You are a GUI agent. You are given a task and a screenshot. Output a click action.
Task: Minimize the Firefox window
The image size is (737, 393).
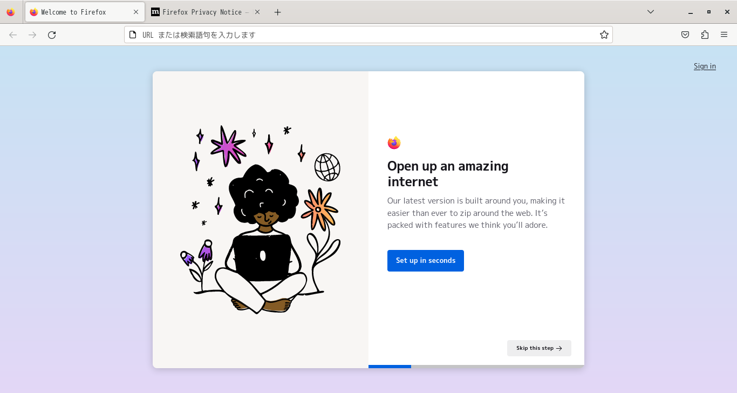tap(690, 12)
